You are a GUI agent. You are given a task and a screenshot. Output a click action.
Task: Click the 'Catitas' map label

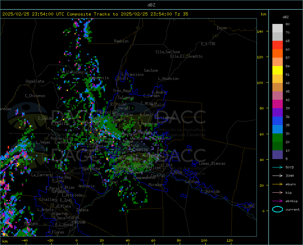coord(192,182)
